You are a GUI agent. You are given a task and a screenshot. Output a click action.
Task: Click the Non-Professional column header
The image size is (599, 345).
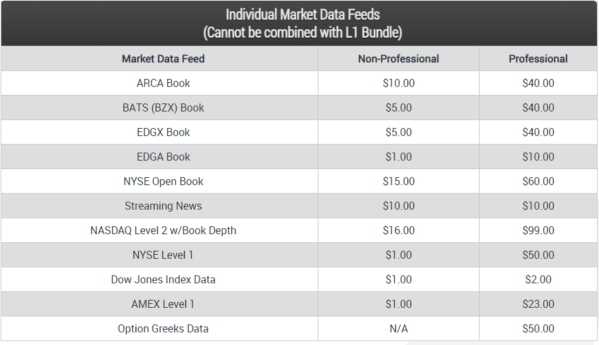(x=399, y=59)
